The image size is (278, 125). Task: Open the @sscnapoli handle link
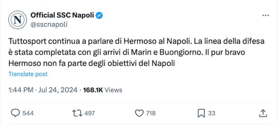coord(49,24)
